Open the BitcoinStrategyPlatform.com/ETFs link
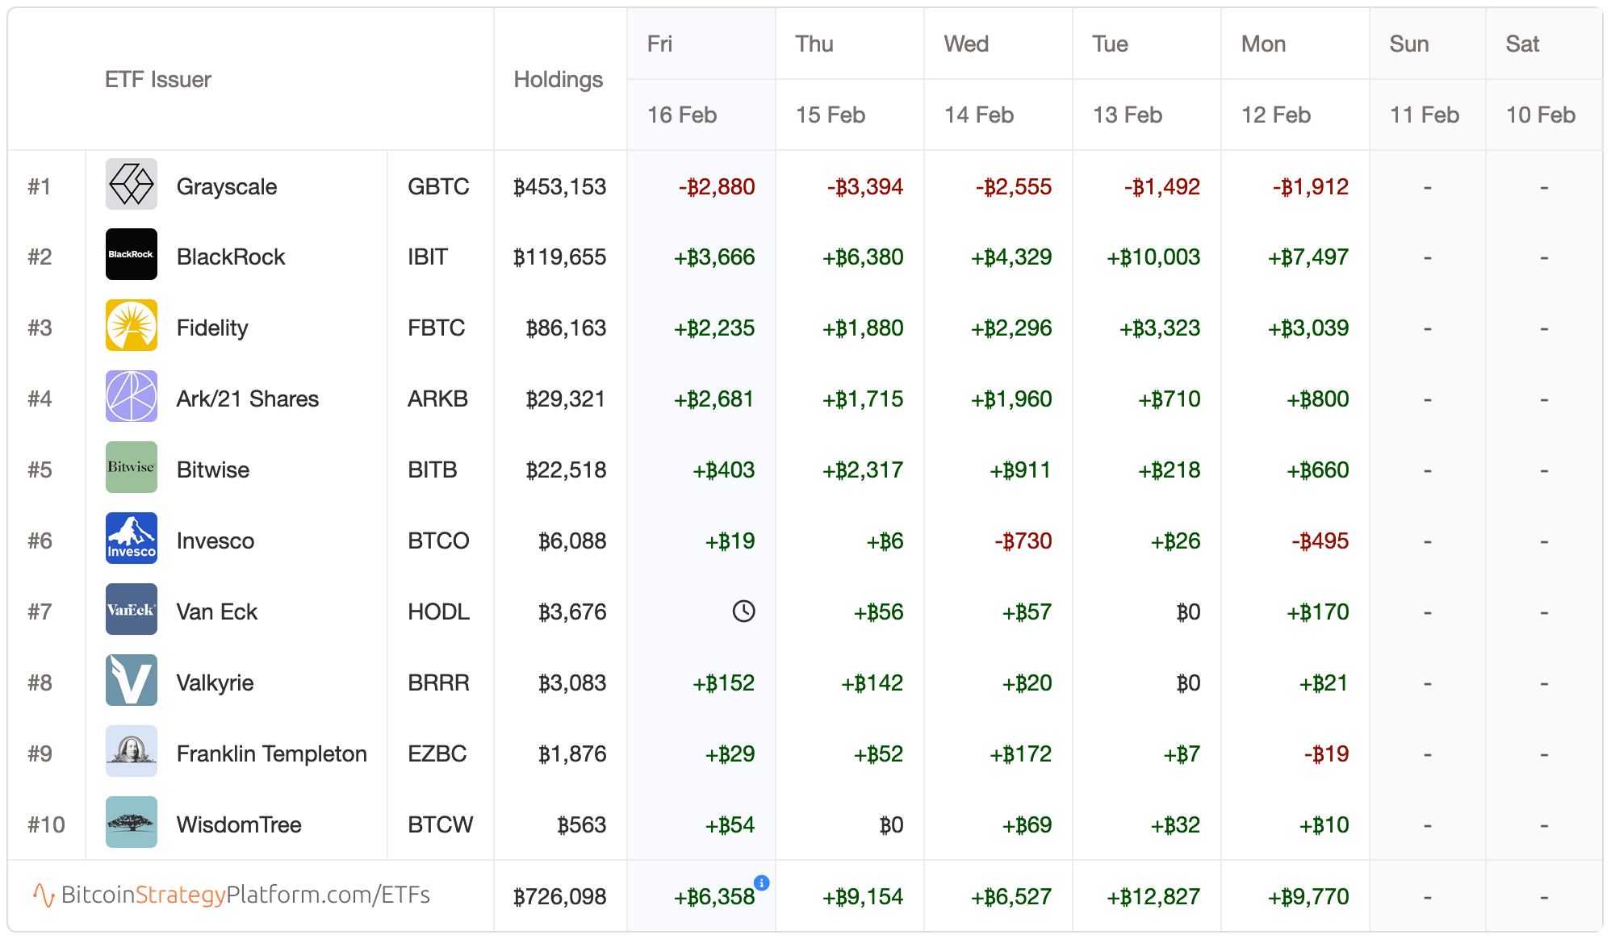Image resolution: width=1611 pixels, height=939 pixels. (x=232, y=895)
